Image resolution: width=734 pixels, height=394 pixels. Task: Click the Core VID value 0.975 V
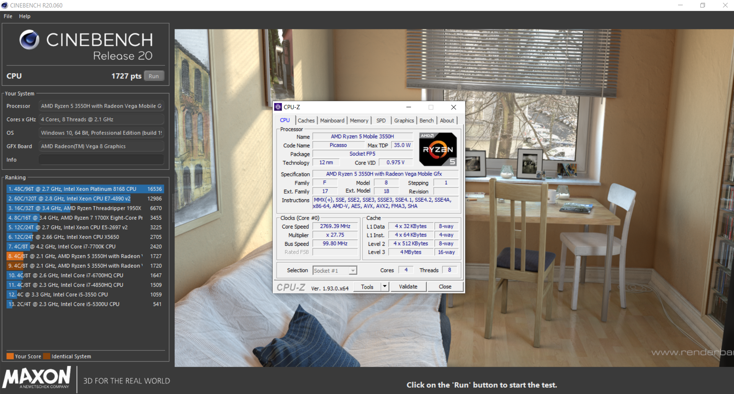(x=395, y=163)
